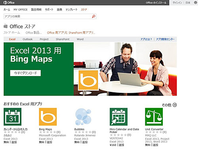
Task: Click Mini Calendar and Date Picker title
Action: pyautogui.click(x=124, y=130)
